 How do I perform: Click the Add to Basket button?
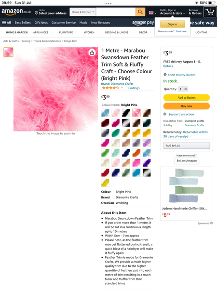(186, 97)
